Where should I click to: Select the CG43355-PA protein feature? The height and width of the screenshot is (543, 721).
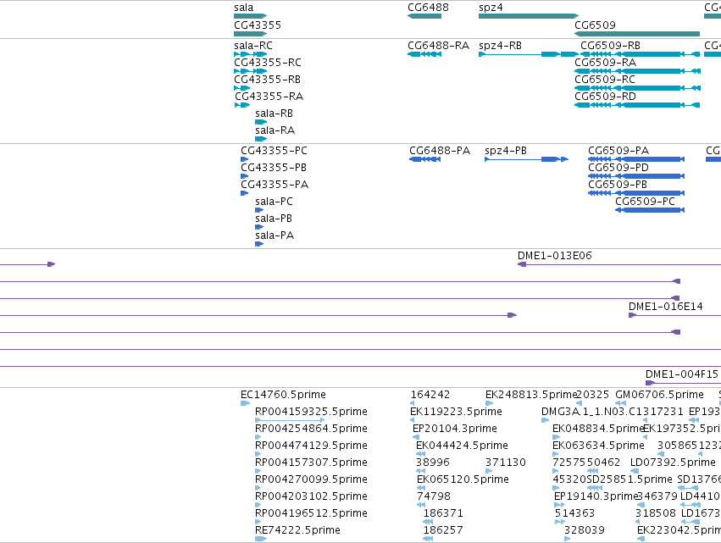coord(244,193)
